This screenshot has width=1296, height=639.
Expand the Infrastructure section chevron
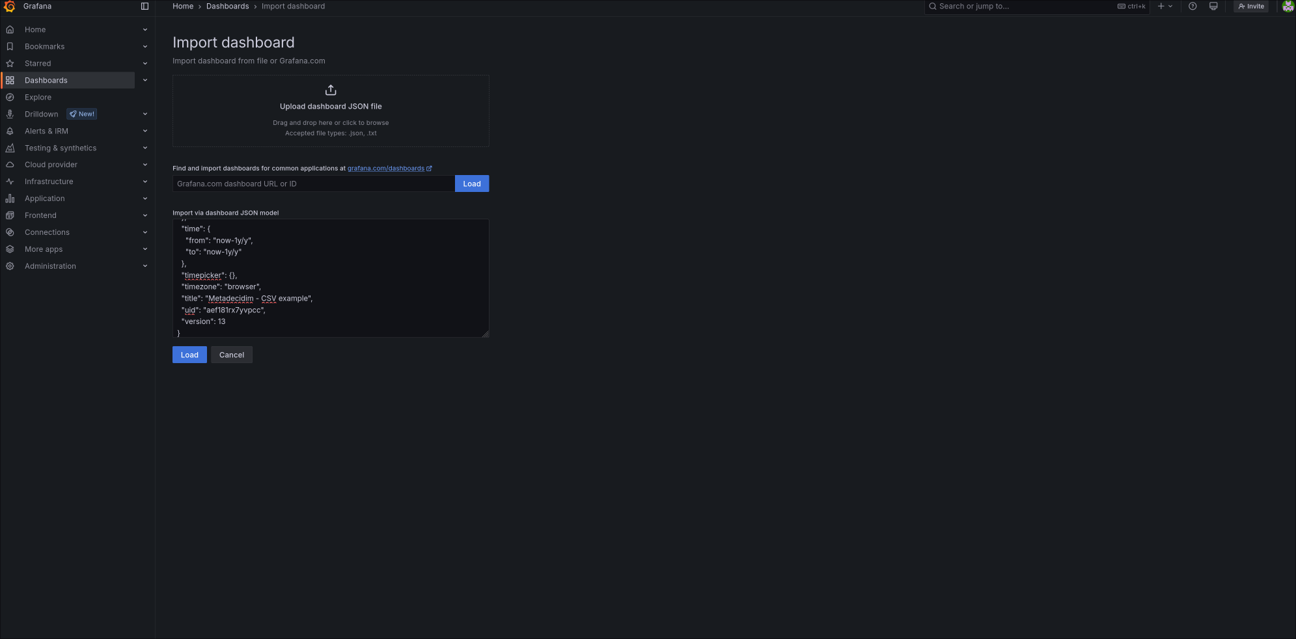pos(145,182)
